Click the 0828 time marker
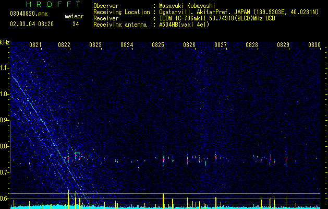 252,45
